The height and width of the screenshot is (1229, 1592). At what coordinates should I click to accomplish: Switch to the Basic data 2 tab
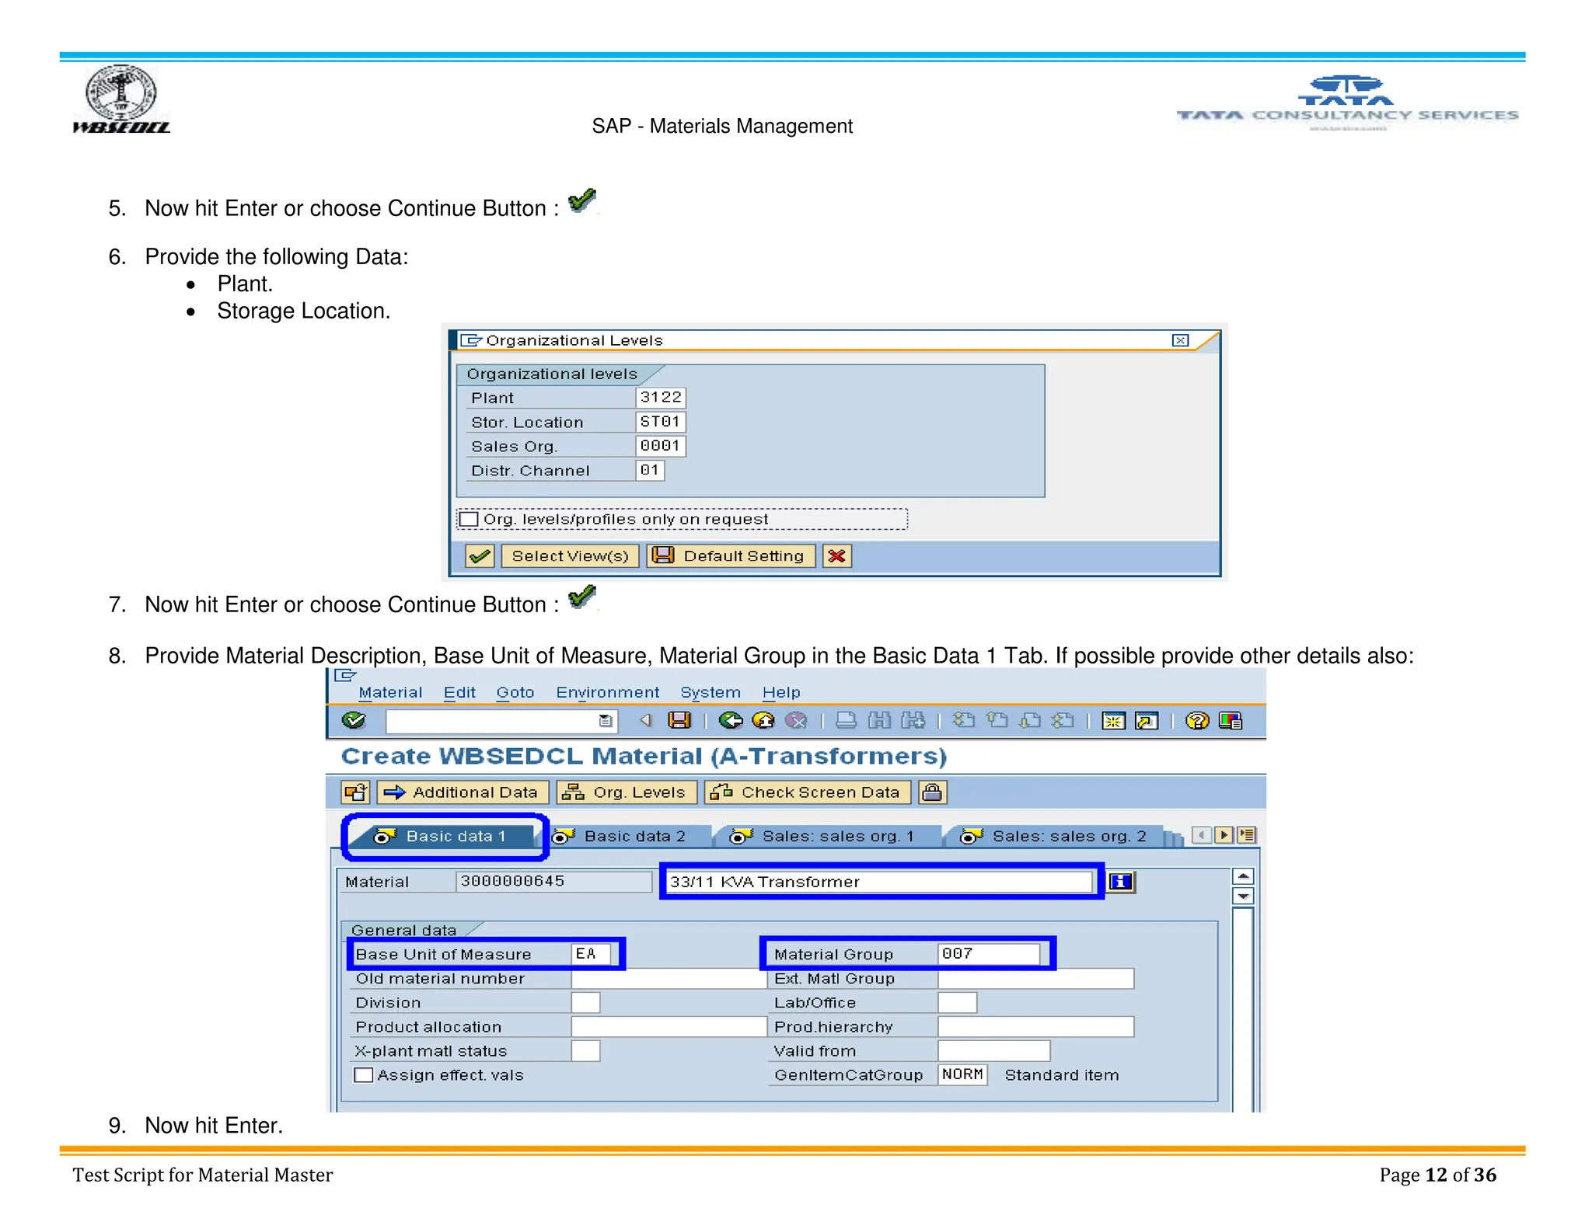(x=634, y=836)
